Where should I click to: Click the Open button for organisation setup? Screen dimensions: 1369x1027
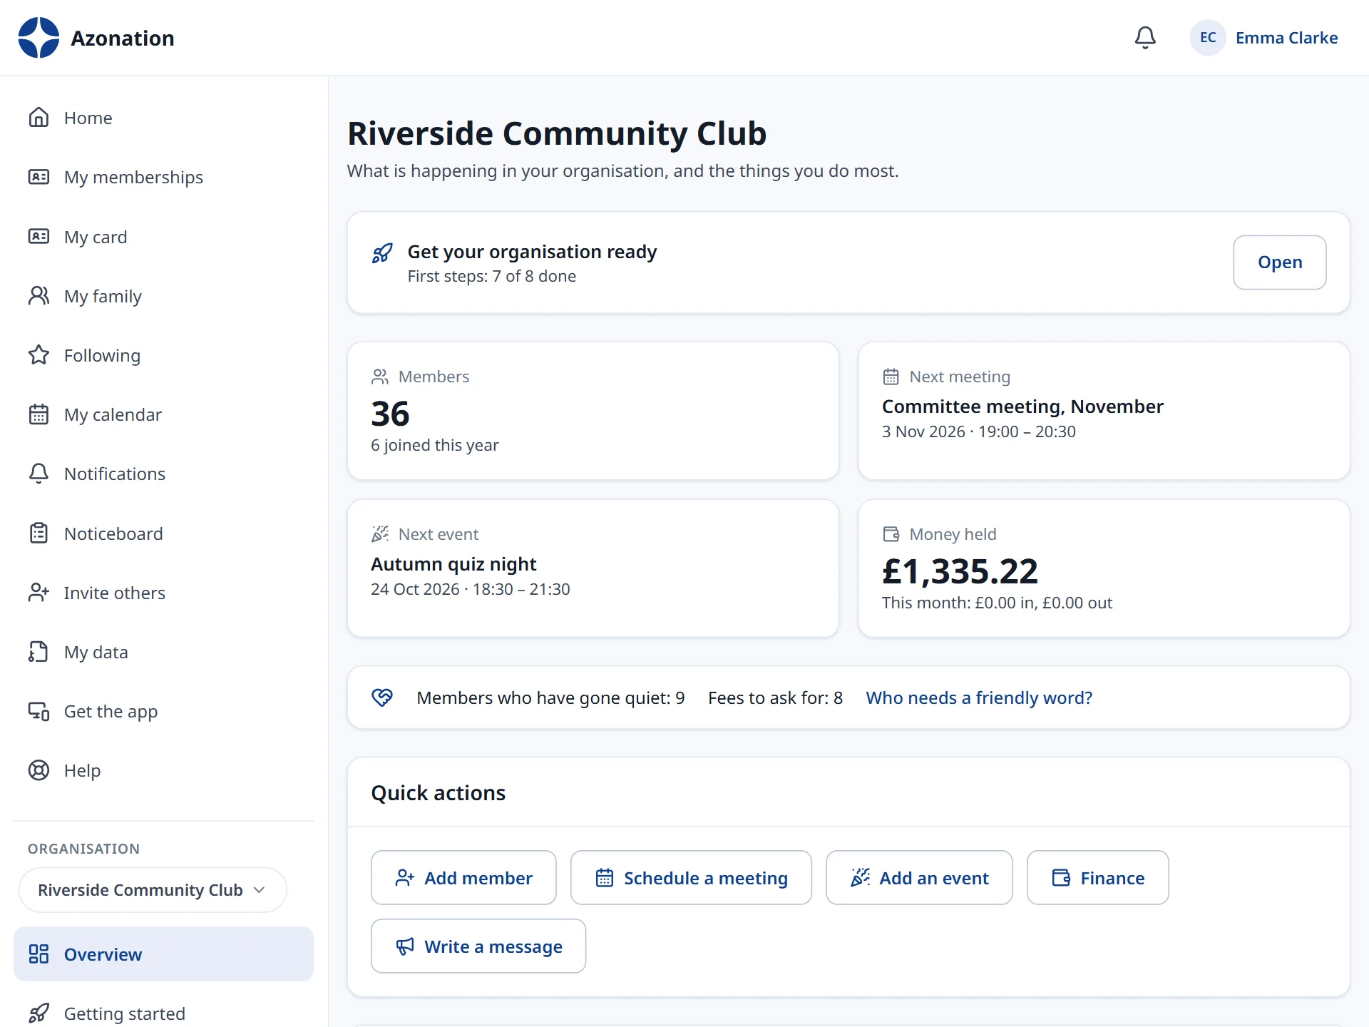coord(1280,262)
